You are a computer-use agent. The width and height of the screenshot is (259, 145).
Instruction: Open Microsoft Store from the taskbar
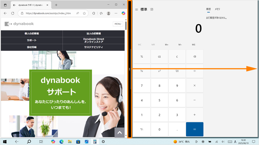78,142
